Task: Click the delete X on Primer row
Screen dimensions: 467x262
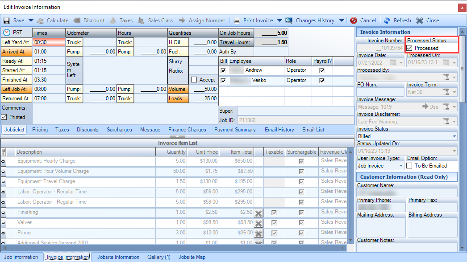Action: [259, 234]
